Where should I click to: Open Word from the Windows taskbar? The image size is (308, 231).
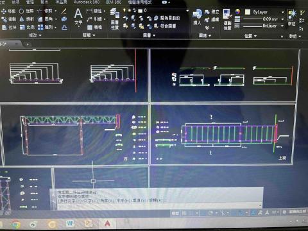tap(70, 223)
